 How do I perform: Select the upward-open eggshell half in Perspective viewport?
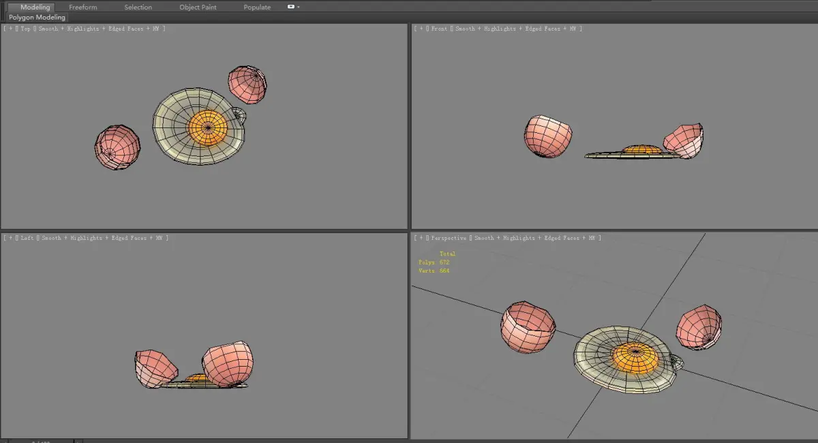click(x=528, y=327)
